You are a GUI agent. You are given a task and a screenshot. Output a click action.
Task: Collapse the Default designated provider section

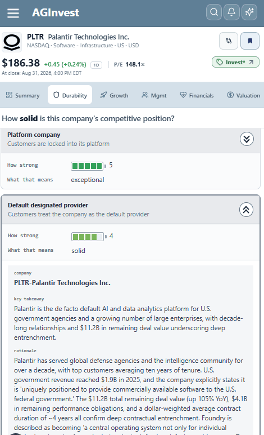pyautogui.click(x=246, y=210)
